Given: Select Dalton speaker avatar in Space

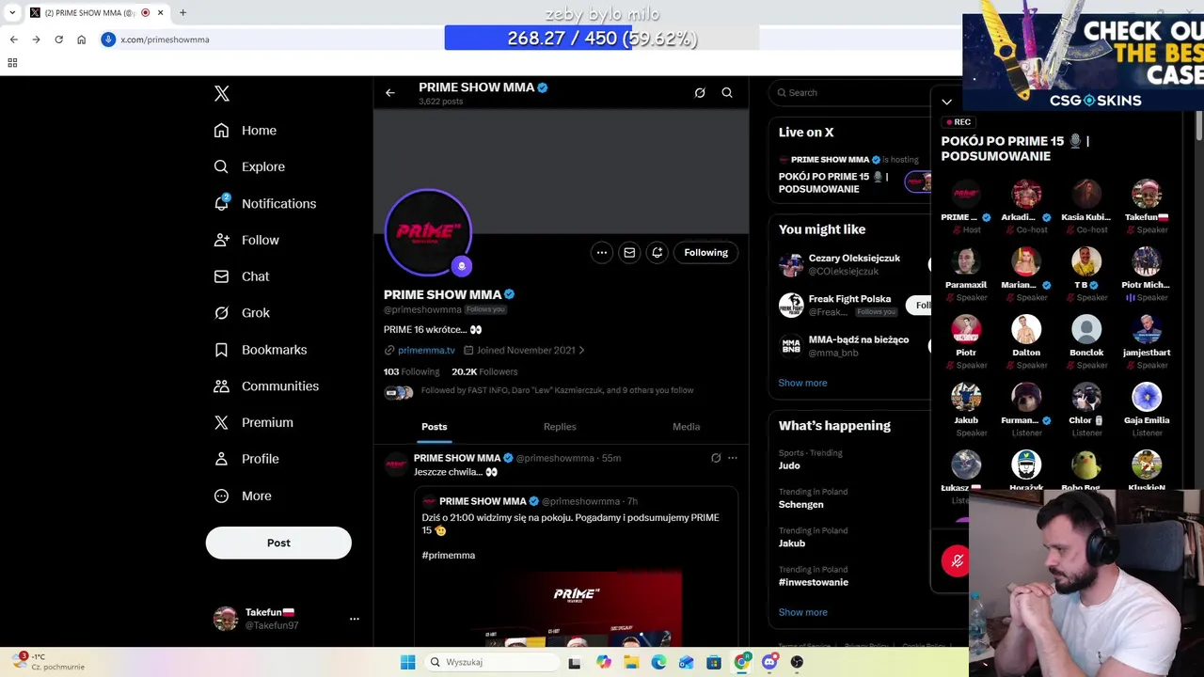Looking at the screenshot, I should tap(1026, 330).
